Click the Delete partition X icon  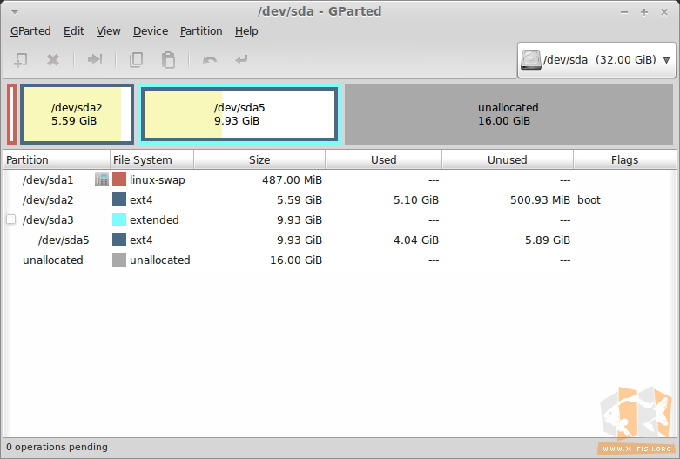(x=53, y=59)
